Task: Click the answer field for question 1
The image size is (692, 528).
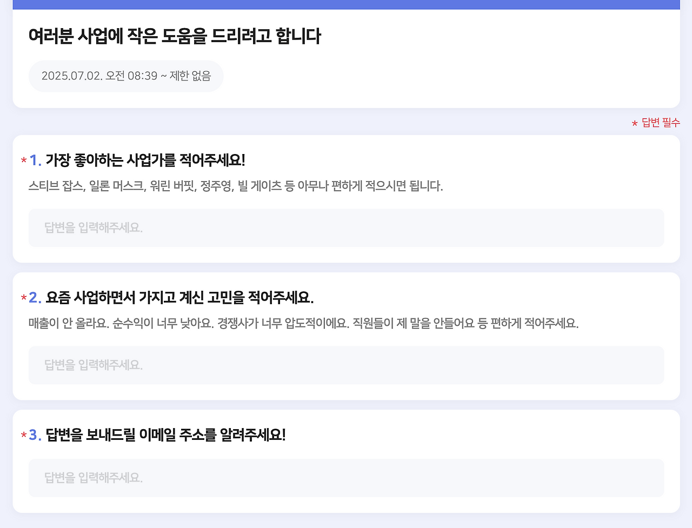Action: click(x=346, y=228)
